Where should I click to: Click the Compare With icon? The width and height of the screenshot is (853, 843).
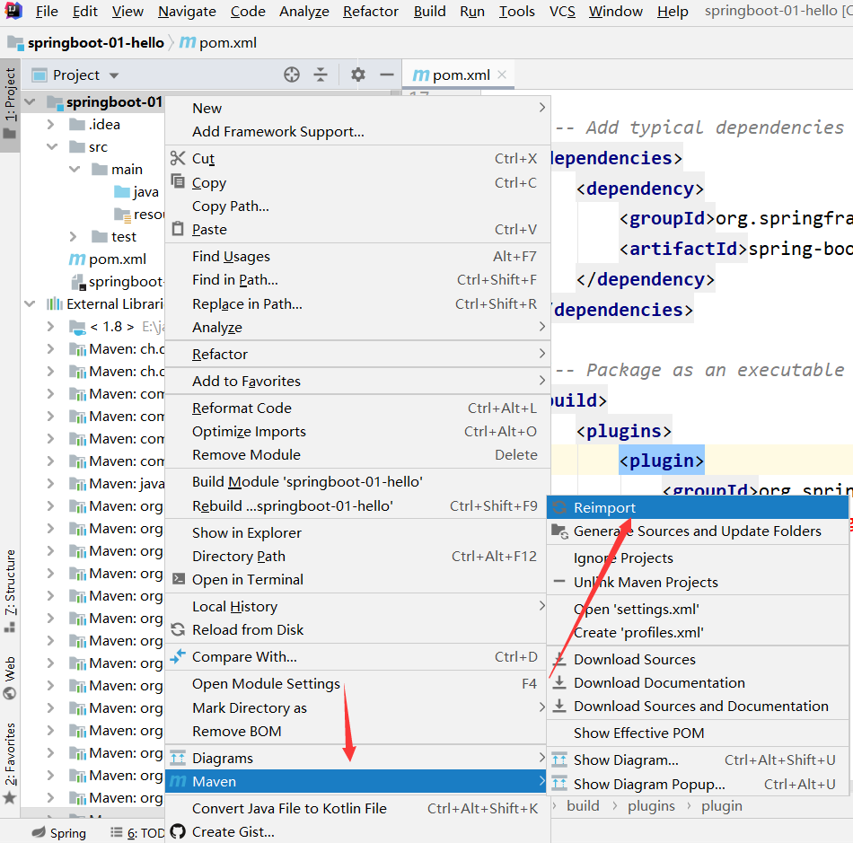pyautogui.click(x=178, y=656)
